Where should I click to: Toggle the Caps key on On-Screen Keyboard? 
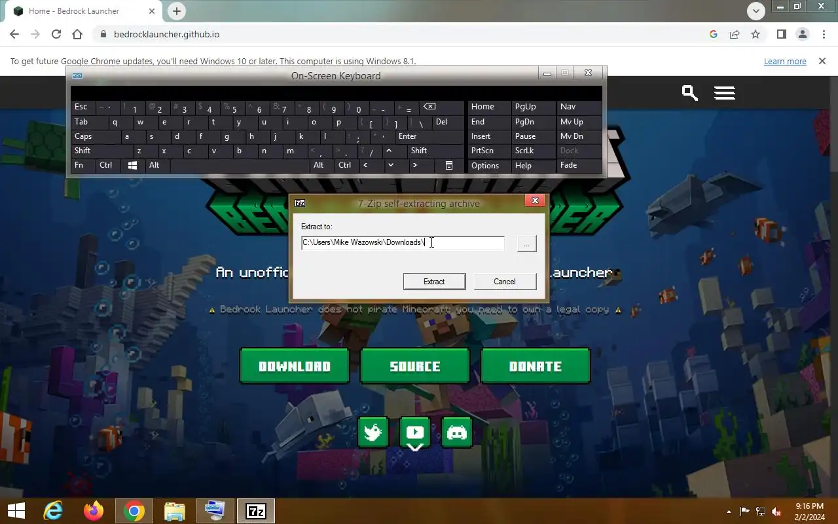96,136
